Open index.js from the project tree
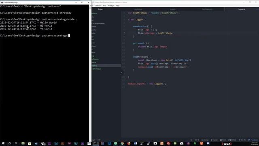This screenshot has width=259, height=146. (x=94, y=62)
